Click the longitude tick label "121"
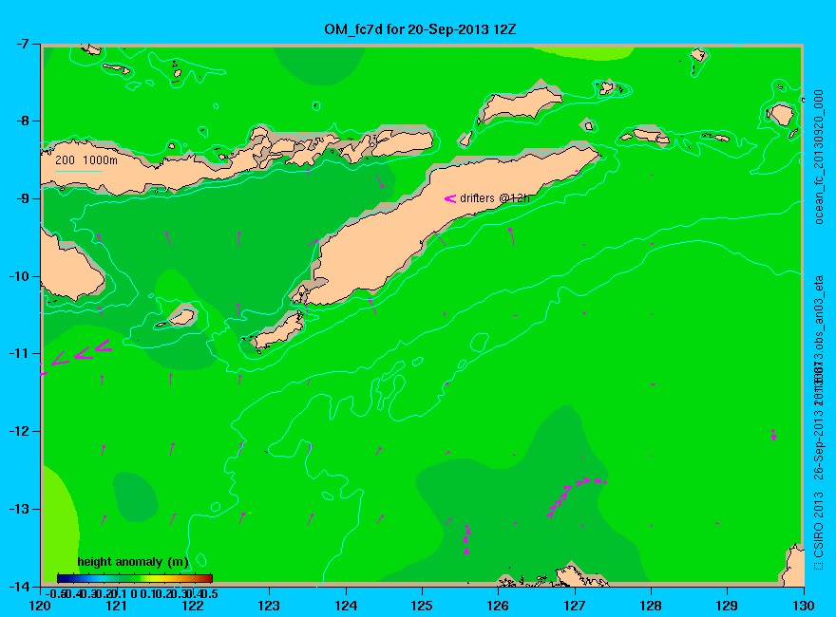836x617 pixels. point(116,606)
